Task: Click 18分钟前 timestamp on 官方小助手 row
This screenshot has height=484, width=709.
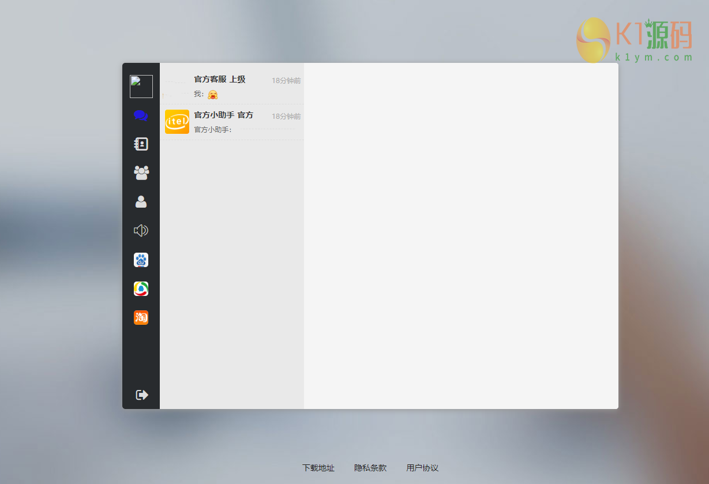Action: tap(286, 117)
